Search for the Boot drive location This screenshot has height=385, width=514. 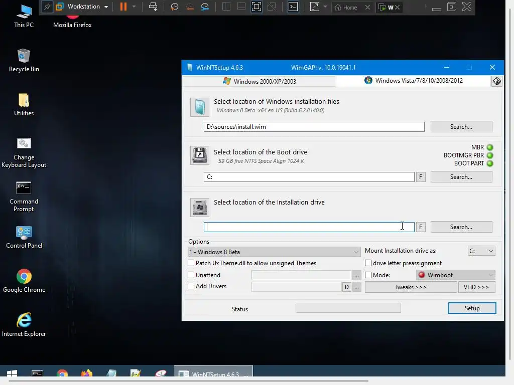pyautogui.click(x=461, y=177)
